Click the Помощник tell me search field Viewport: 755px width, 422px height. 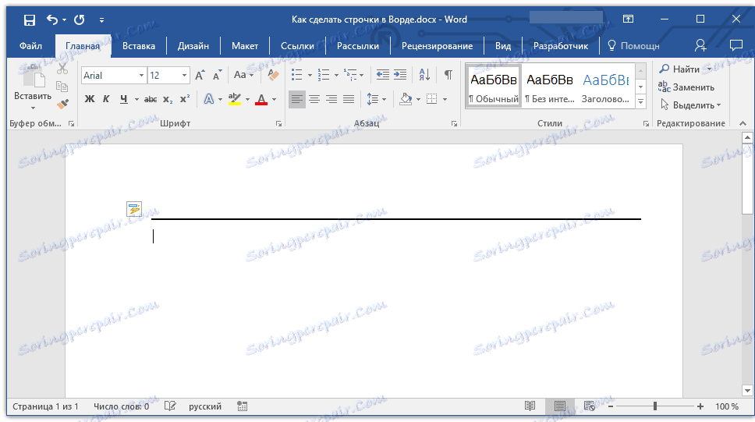click(x=633, y=46)
